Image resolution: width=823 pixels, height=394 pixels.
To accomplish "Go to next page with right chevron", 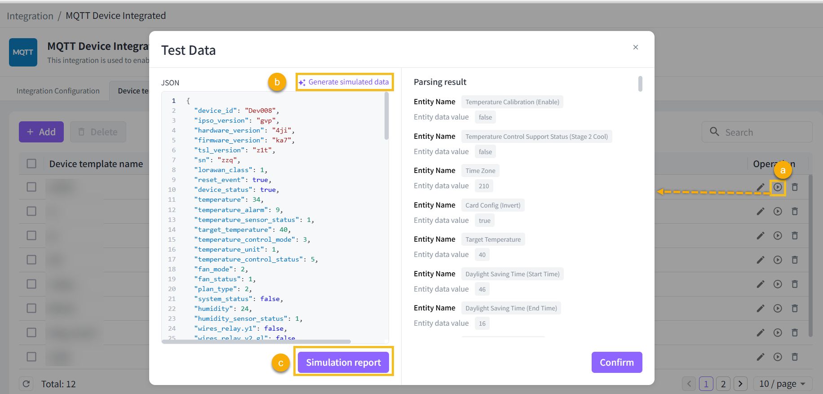I will pos(740,384).
